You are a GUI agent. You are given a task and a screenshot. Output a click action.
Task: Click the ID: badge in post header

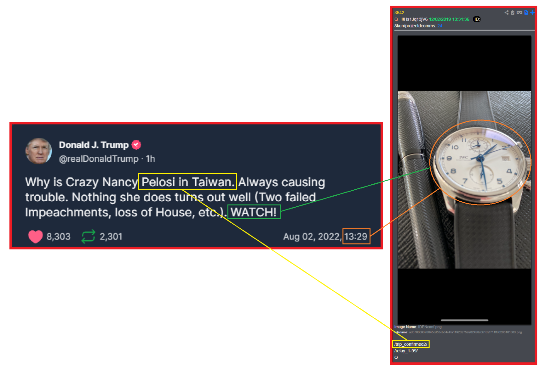(477, 19)
